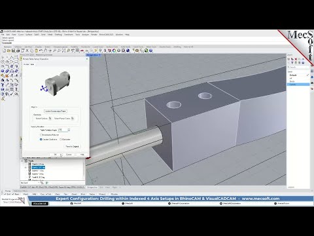Click the color wheel properties icon

click(114, 50)
